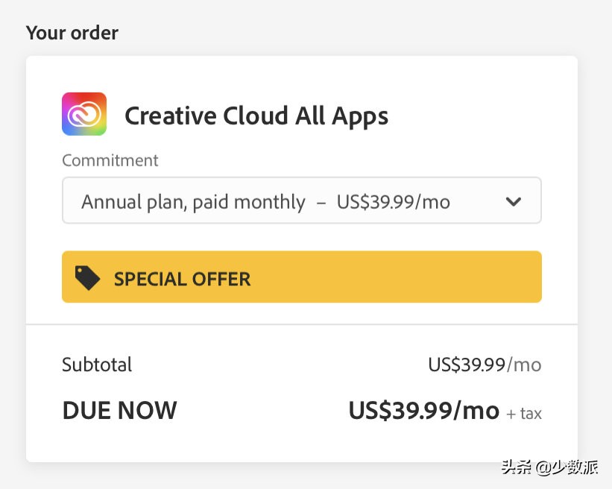Click the price tag icon on the offer banner
The width and height of the screenshot is (612, 489).
(88, 278)
